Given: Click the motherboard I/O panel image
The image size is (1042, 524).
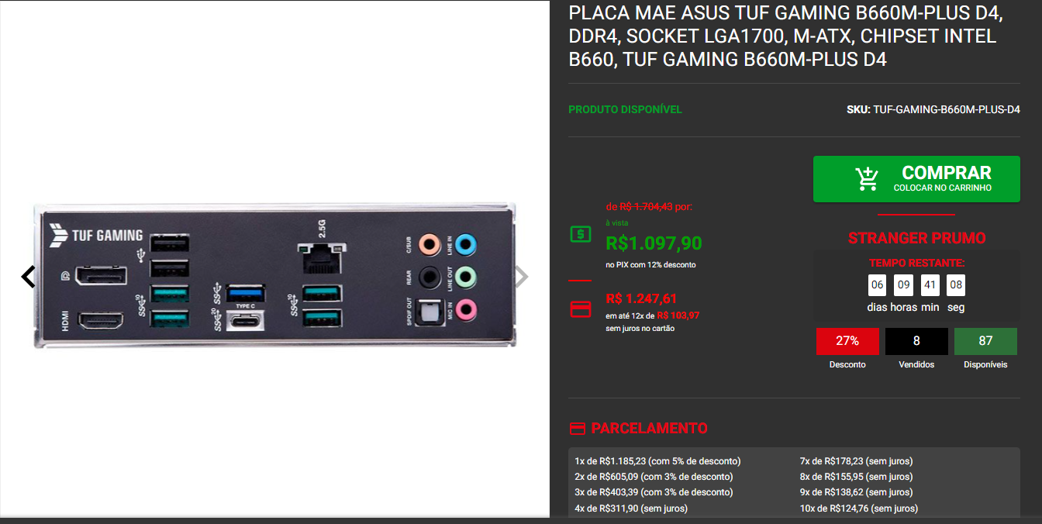Looking at the screenshot, I should click(x=275, y=276).
